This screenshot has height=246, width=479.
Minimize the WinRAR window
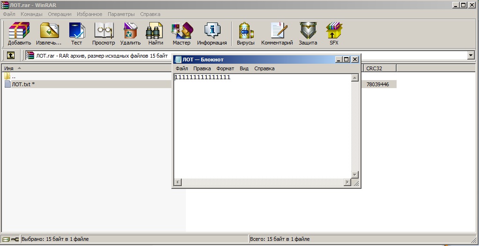[456, 5]
